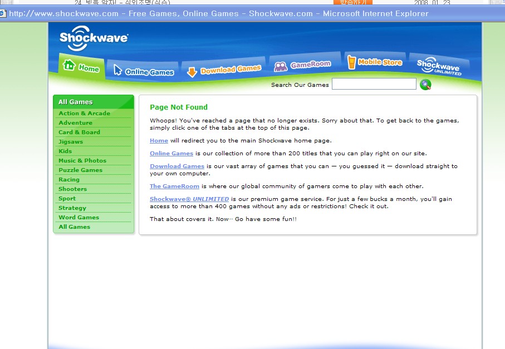Follow the Download Games link in the text

click(x=177, y=166)
